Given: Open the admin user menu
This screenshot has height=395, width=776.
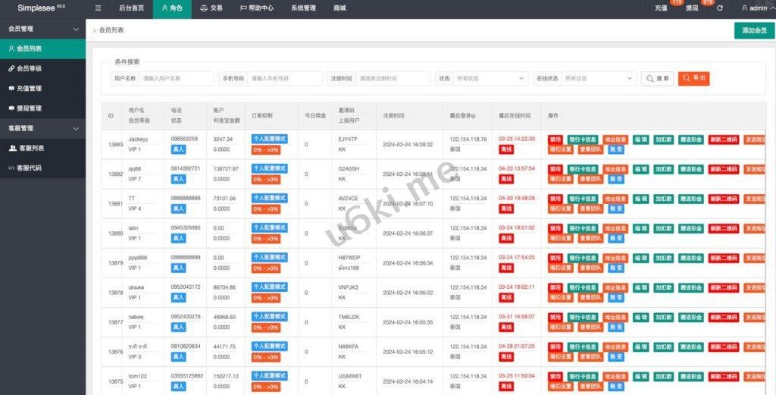Looking at the screenshot, I should (753, 8).
